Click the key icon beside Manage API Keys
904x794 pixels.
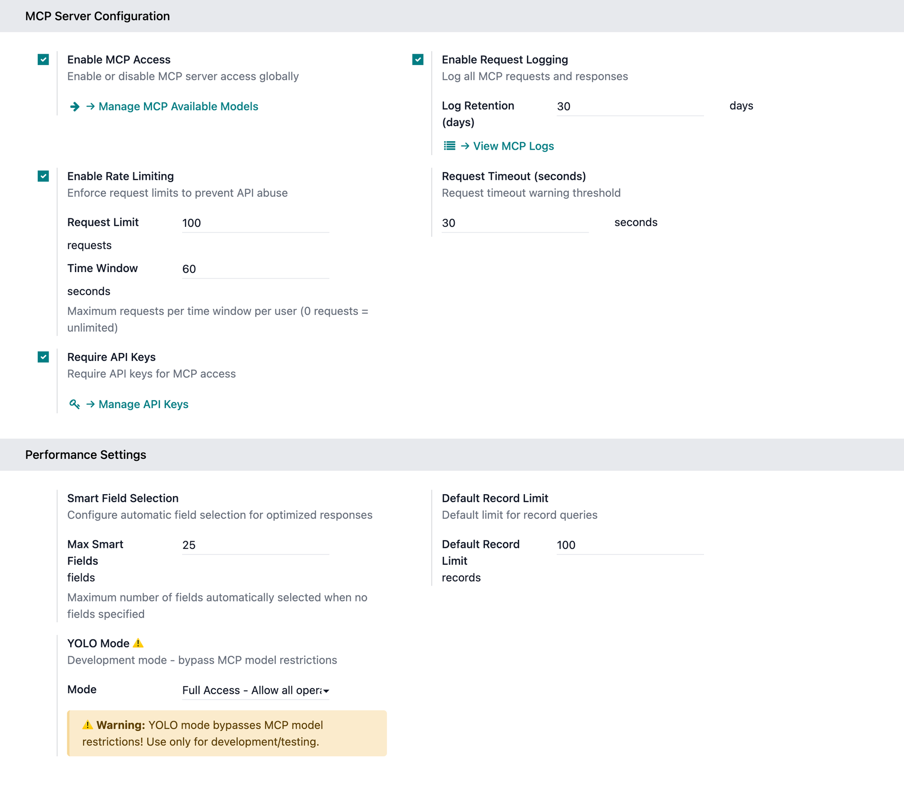[74, 404]
